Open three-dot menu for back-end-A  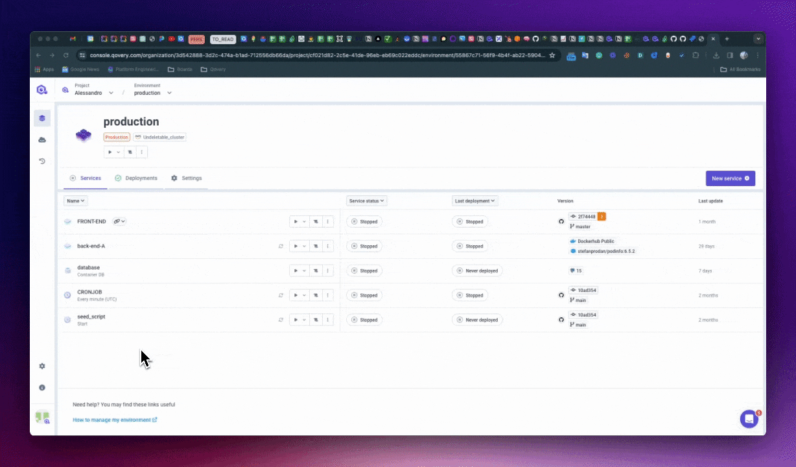pos(327,246)
